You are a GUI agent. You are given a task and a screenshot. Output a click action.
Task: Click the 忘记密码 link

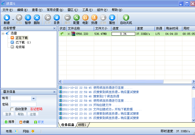click(36, 109)
